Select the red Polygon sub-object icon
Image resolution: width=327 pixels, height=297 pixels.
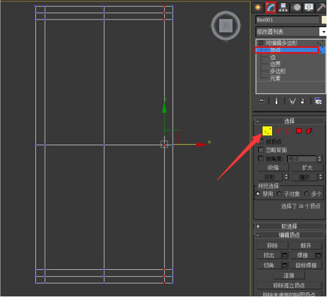click(x=299, y=130)
